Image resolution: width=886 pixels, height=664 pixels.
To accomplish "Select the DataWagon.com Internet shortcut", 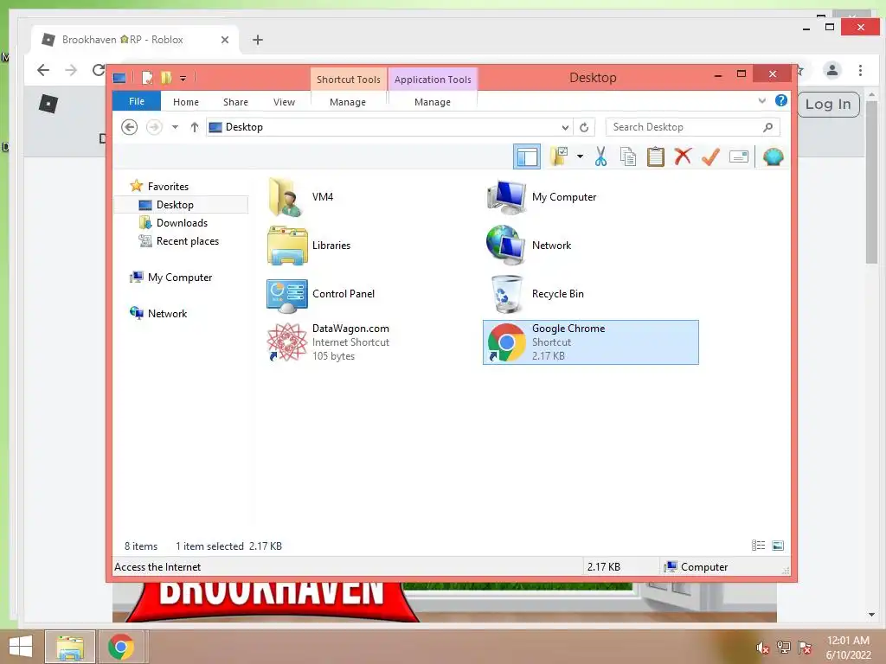I will [328, 342].
